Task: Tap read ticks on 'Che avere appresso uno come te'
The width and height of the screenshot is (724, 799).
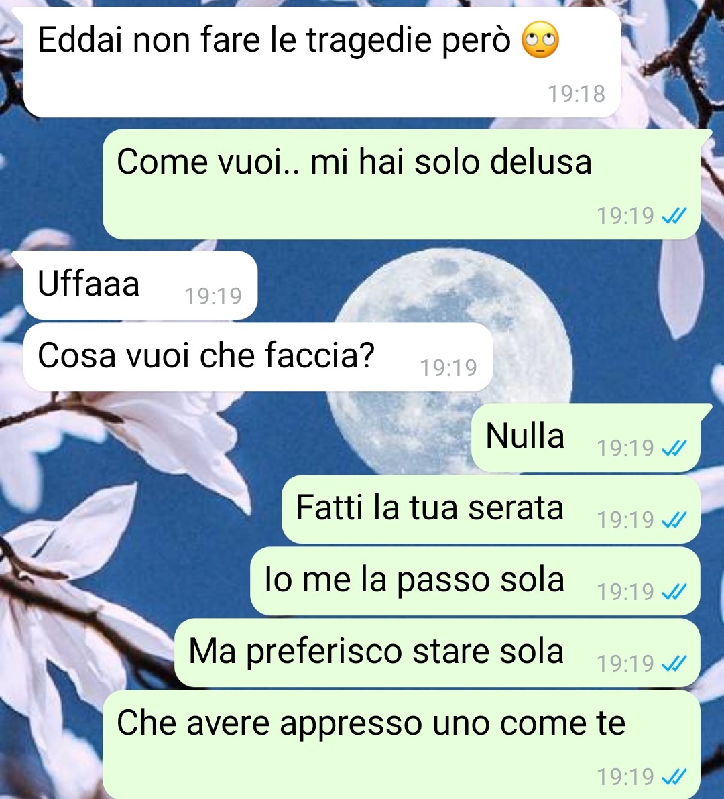Action: point(674,777)
